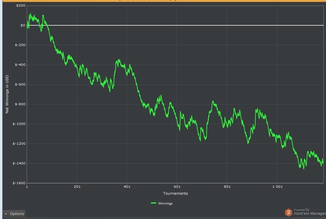Click the $200 y-axis label
This screenshot has width=326, height=219.
tap(21, 6)
